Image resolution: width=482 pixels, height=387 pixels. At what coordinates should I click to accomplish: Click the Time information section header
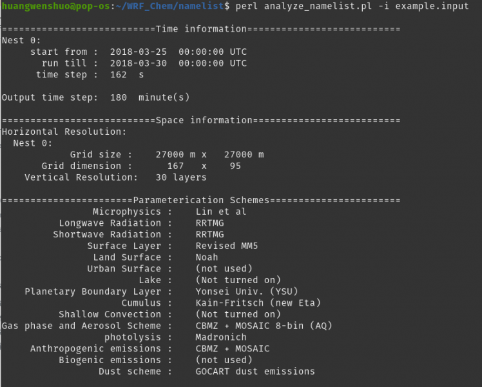pos(201,29)
